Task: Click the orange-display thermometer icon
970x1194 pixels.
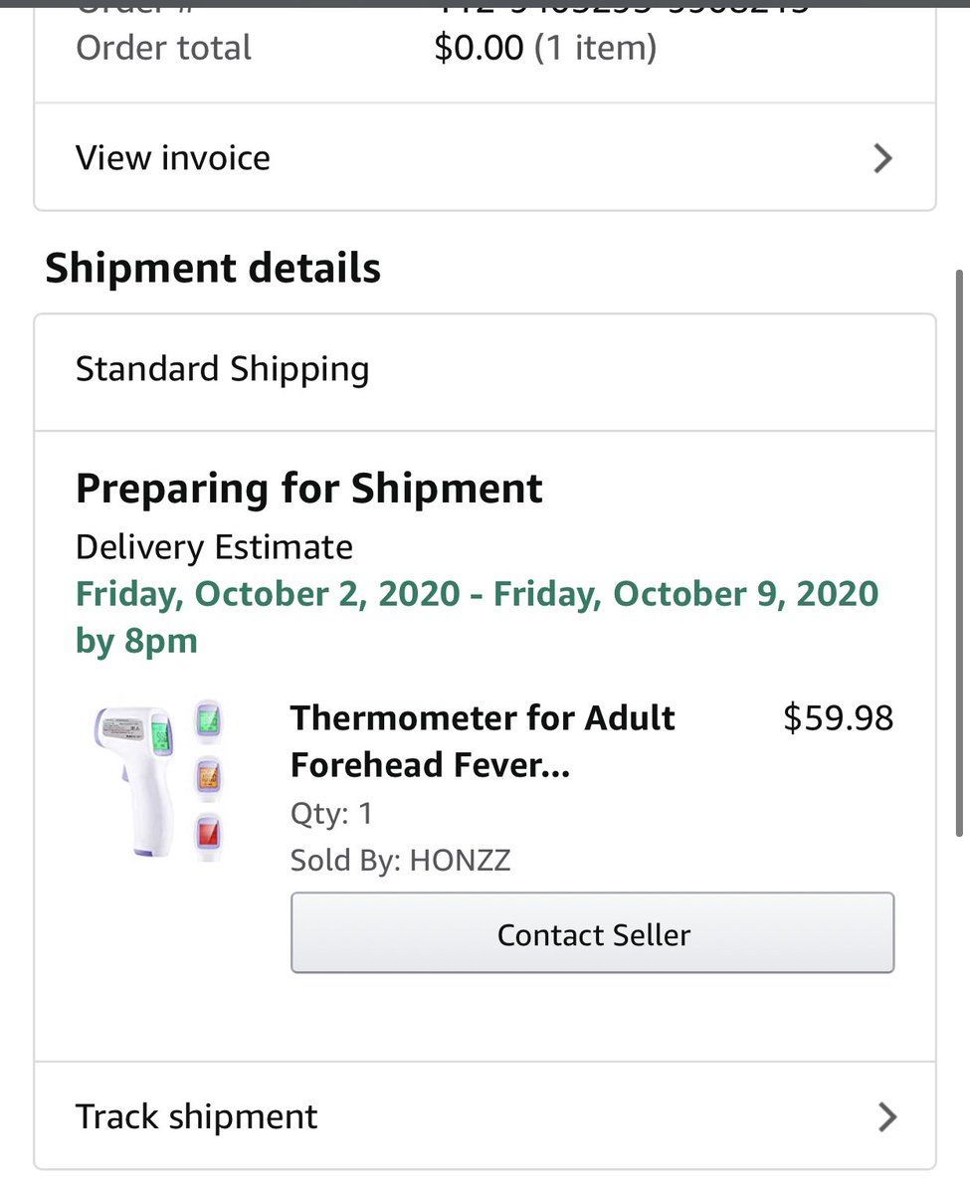Action: pos(208,774)
